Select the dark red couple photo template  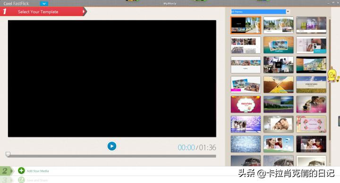pyautogui.click(x=311, y=144)
